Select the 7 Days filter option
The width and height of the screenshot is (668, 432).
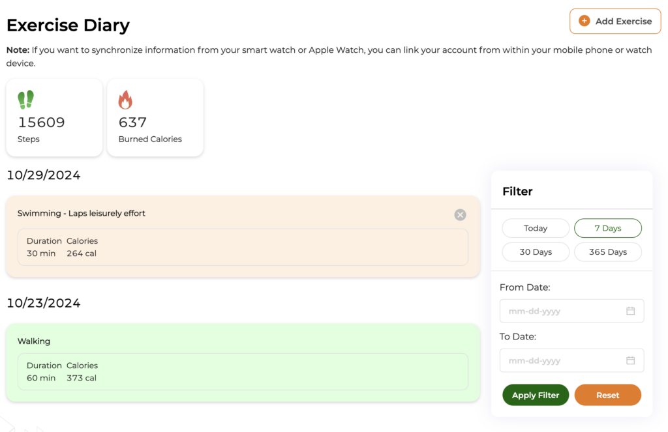[x=608, y=228]
